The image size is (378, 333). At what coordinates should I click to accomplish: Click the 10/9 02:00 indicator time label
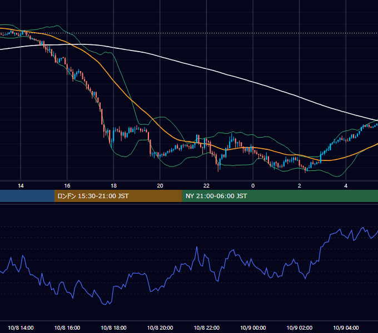[300, 327]
